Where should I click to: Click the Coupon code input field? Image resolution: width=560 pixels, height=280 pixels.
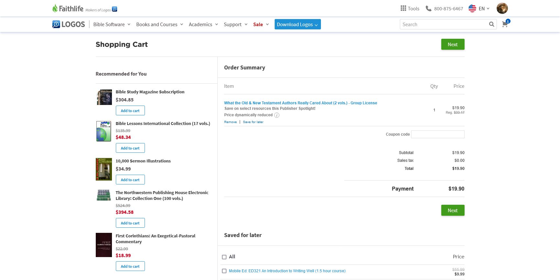coord(438,134)
